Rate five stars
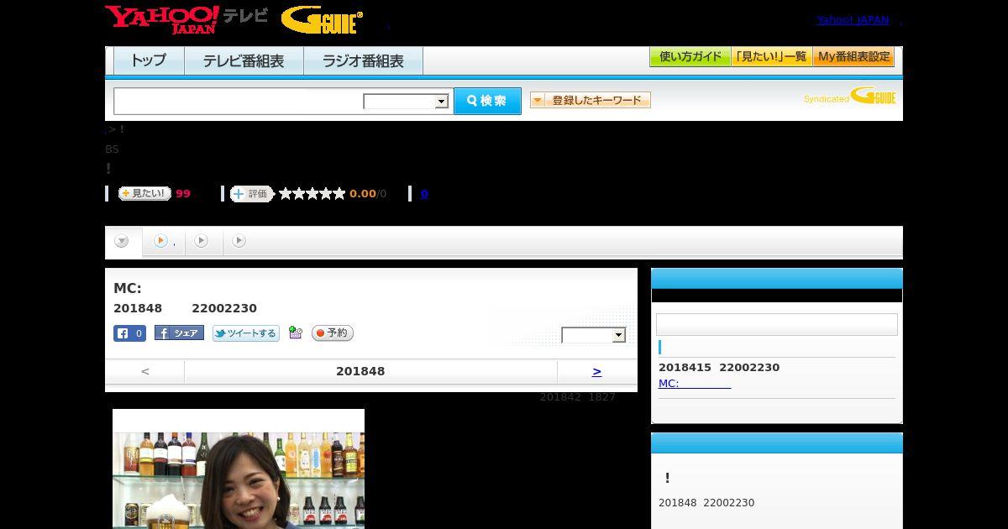 point(339,194)
